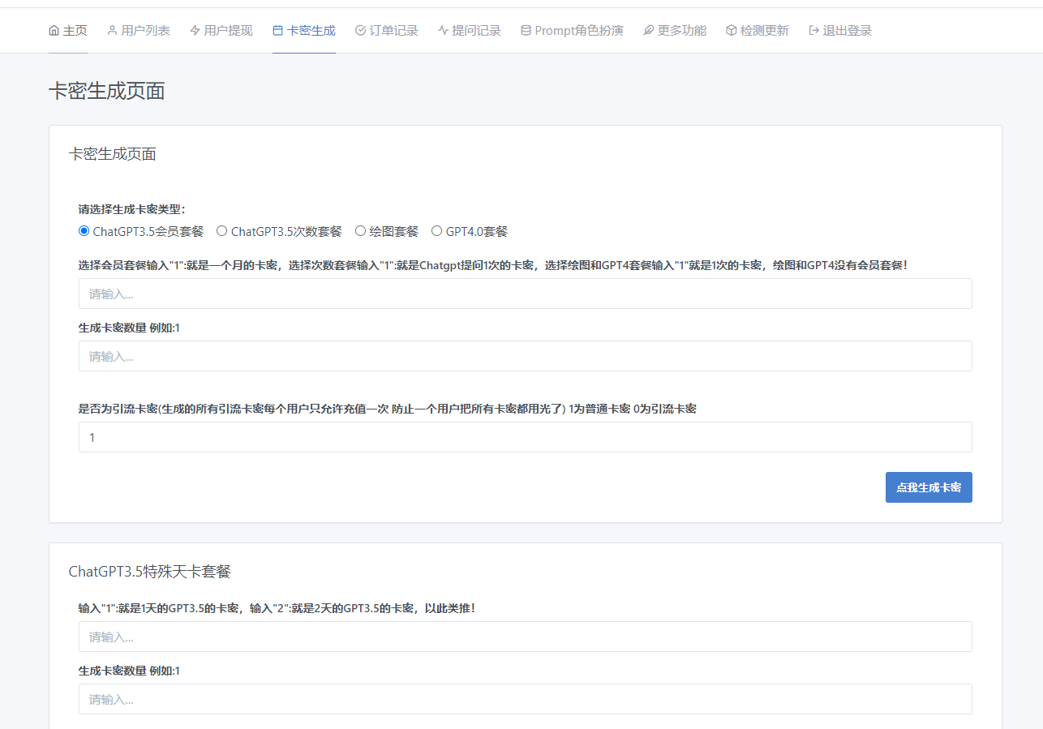Click the checkmark icon beside 订单记录
The height and width of the screenshot is (729, 1043).
[360, 31]
